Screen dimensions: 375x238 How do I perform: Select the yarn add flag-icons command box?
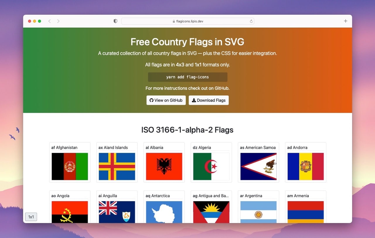tap(187, 77)
